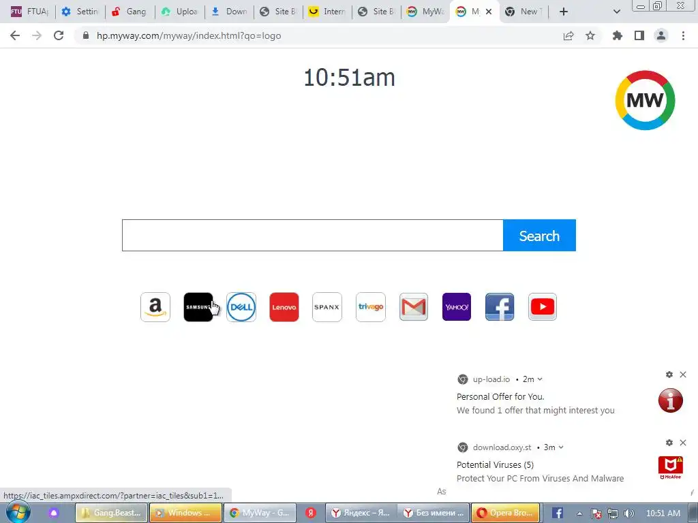Open the trivago shortcut tile
This screenshot has height=523, width=698.
371,307
